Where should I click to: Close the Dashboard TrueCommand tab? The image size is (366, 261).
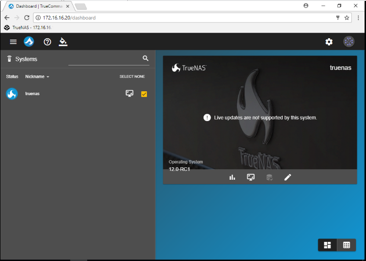(67, 6)
